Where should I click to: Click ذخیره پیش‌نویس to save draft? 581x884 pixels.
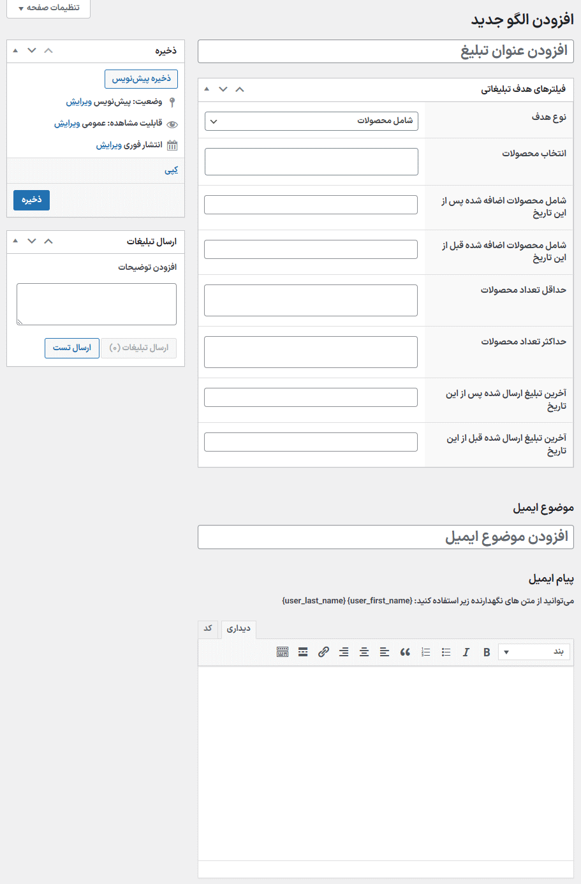coord(142,78)
